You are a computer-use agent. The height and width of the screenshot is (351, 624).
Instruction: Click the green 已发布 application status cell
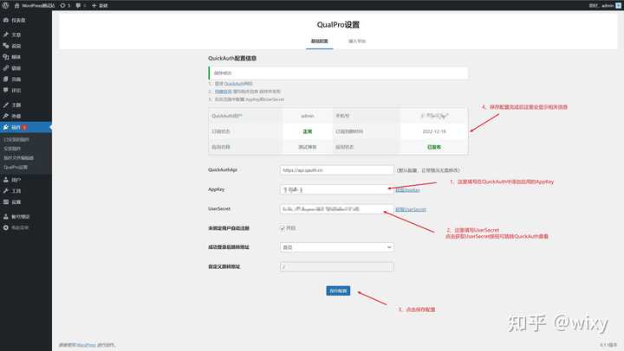(434, 147)
